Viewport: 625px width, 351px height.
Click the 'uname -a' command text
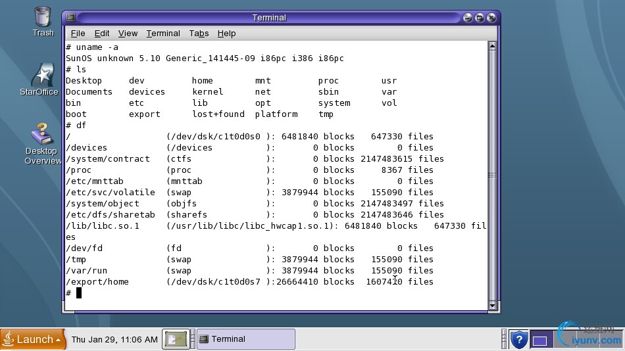pyautogui.click(x=97, y=47)
